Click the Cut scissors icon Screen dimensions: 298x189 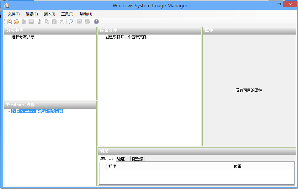[40, 22]
